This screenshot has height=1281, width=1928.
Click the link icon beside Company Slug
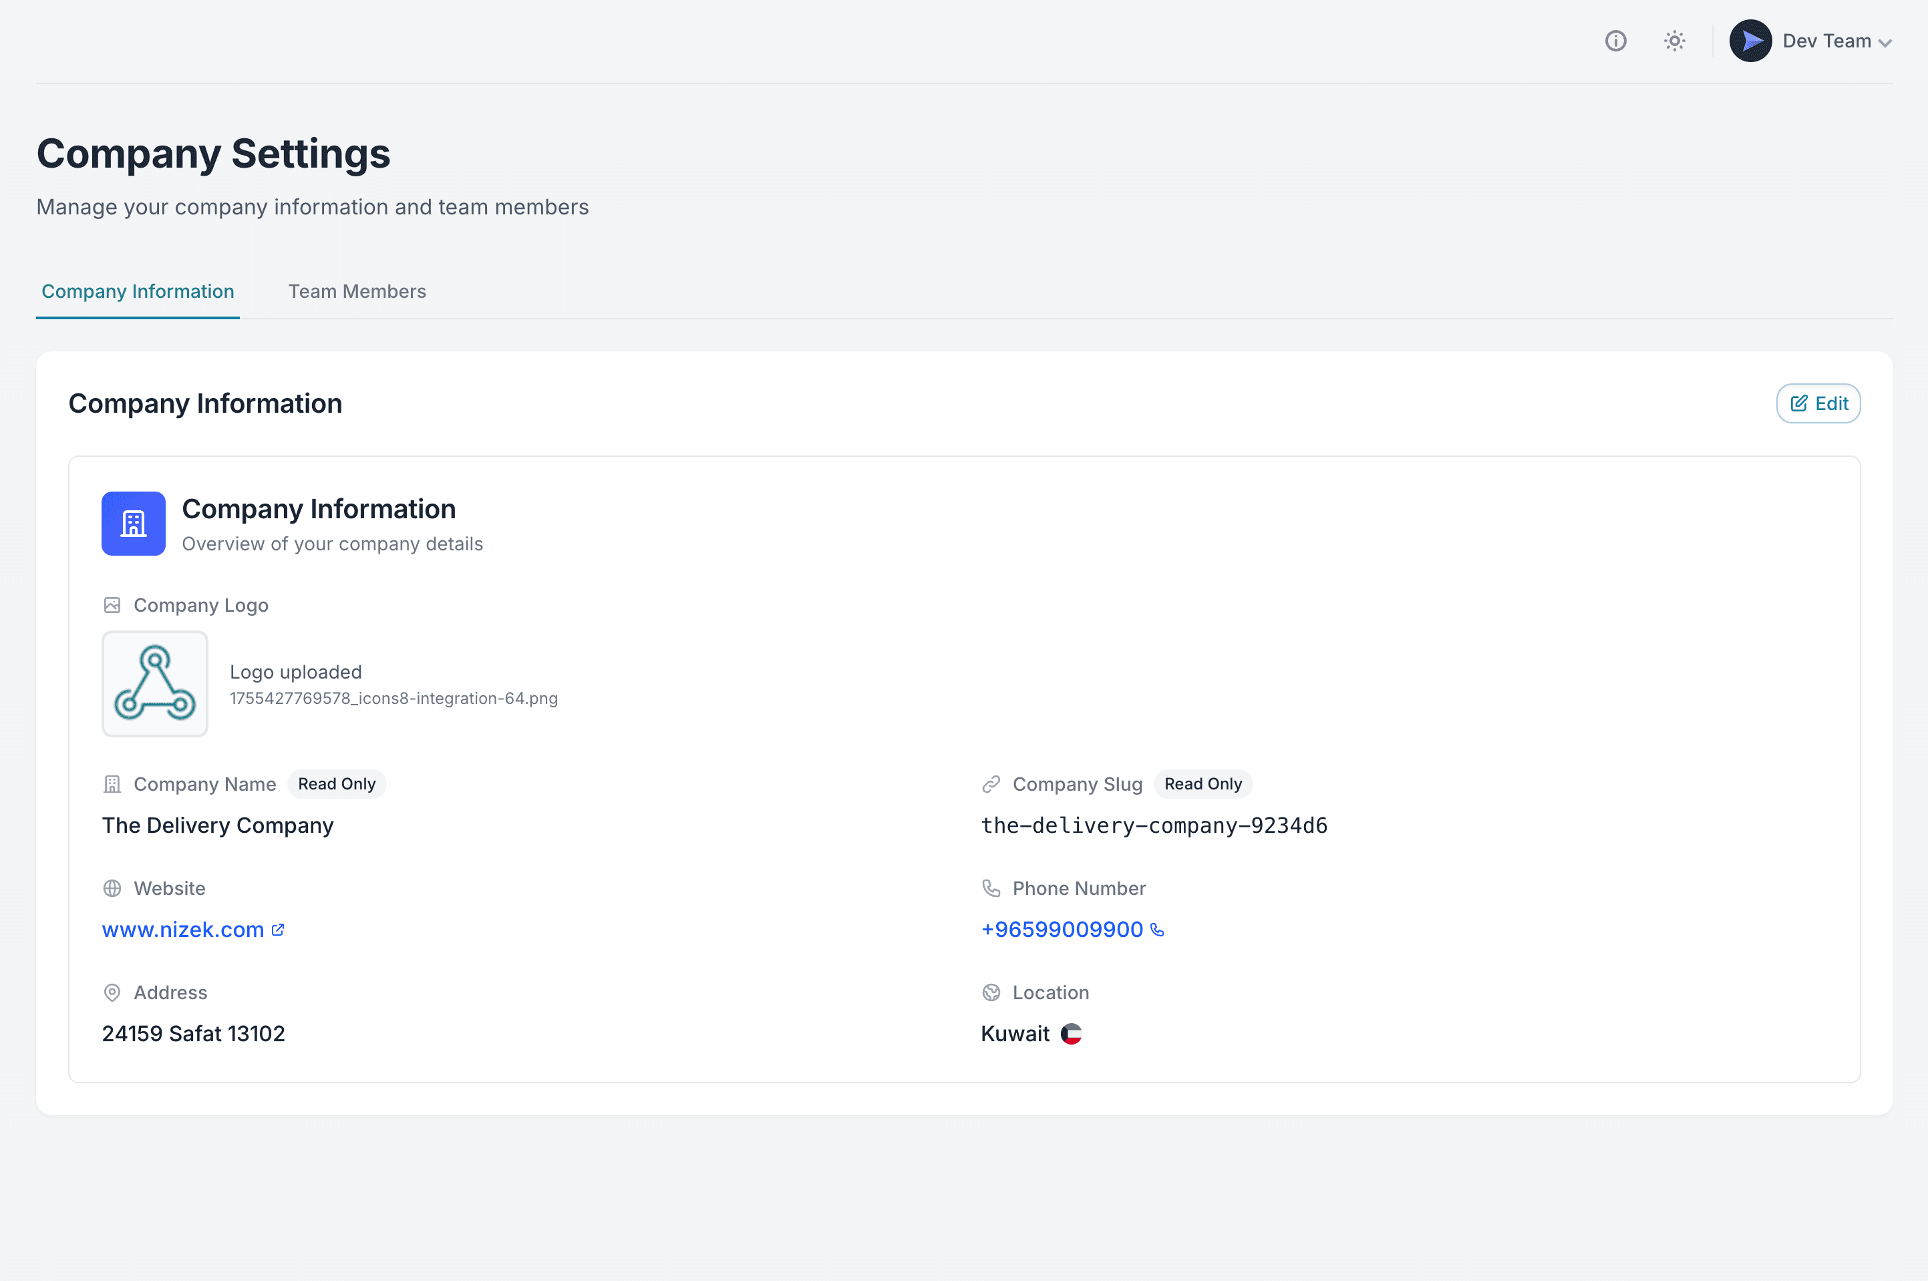(x=991, y=784)
